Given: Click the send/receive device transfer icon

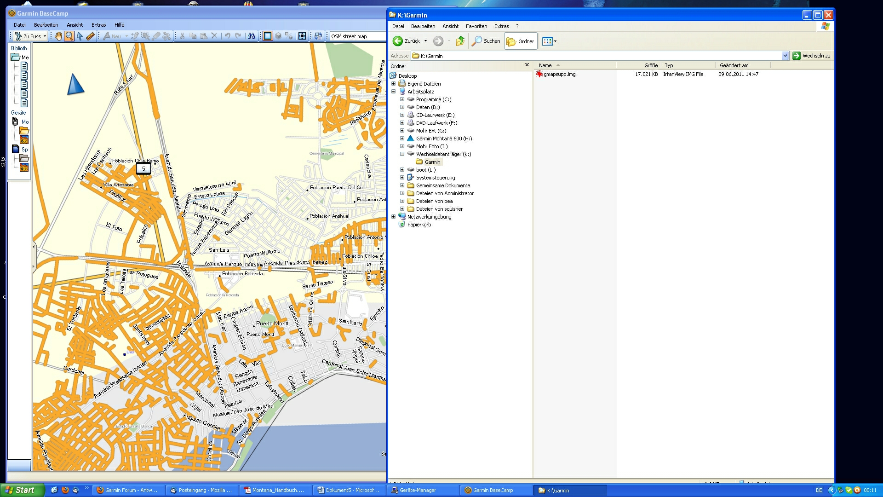Looking at the screenshot, I should 318,36.
